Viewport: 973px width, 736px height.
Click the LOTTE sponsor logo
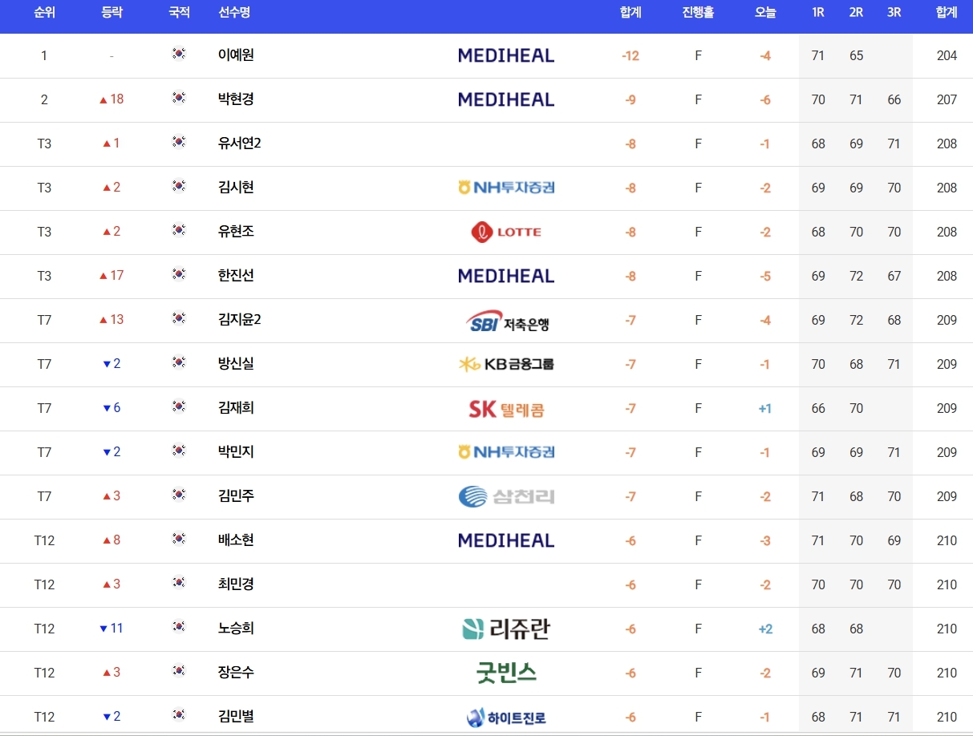point(506,233)
